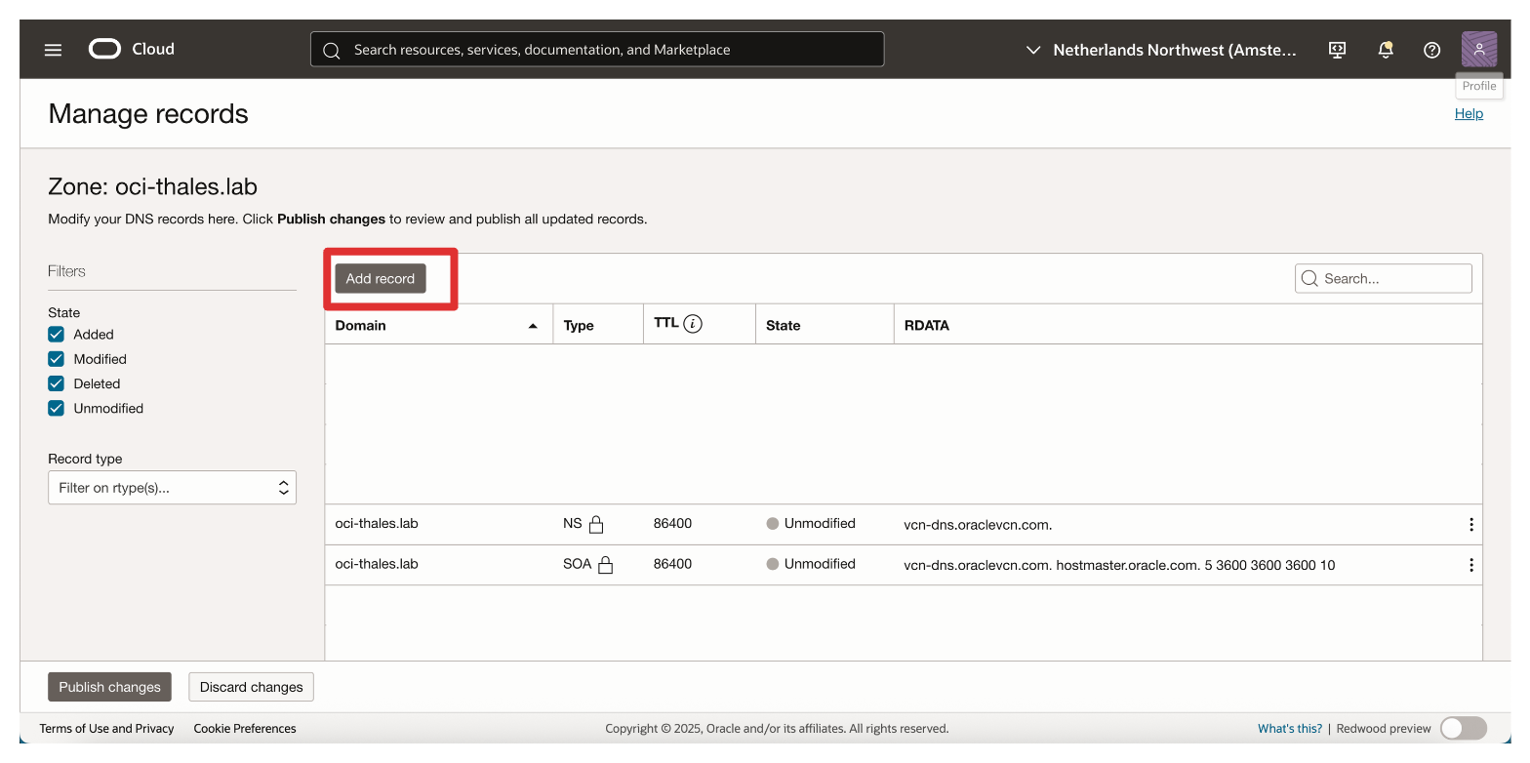Open the Cloud Shell developer tools icon

(x=1338, y=50)
